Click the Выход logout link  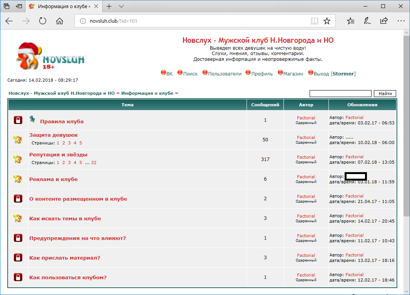click(322, 74)
